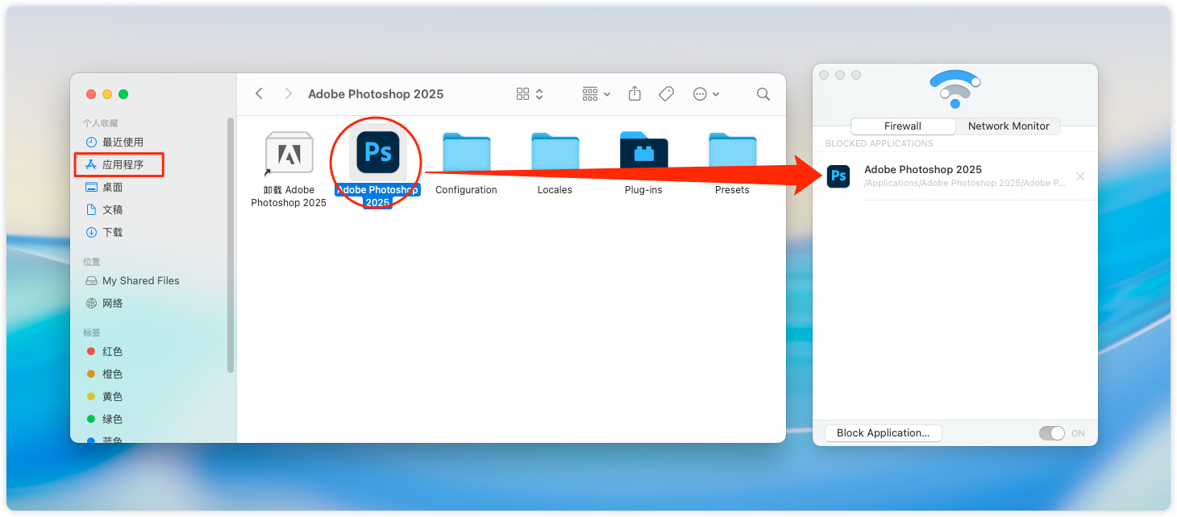This screenshot has height=517, width=1177.
Task: Click the tag icon in Finder toolbar
Action: [666, 94]
